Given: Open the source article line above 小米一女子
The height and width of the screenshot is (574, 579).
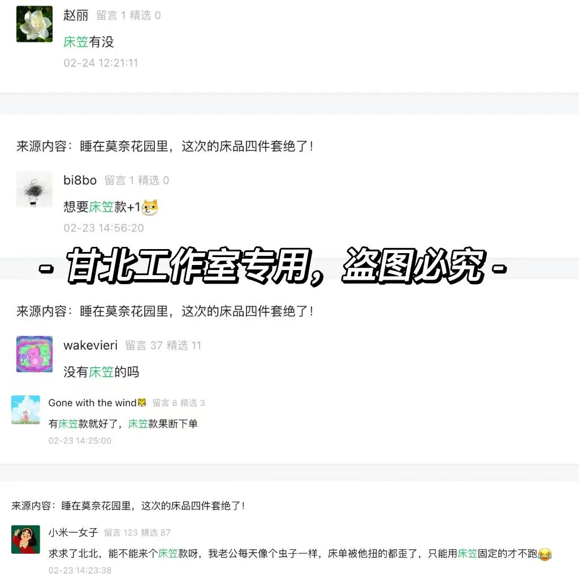Looking at the screenshot, I should coord(128,506).
